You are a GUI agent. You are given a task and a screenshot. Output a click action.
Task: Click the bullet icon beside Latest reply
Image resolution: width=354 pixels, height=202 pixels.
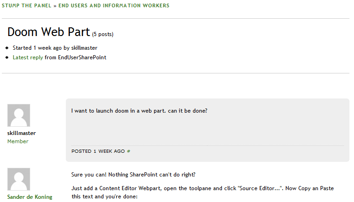click(x=7, y=57)
